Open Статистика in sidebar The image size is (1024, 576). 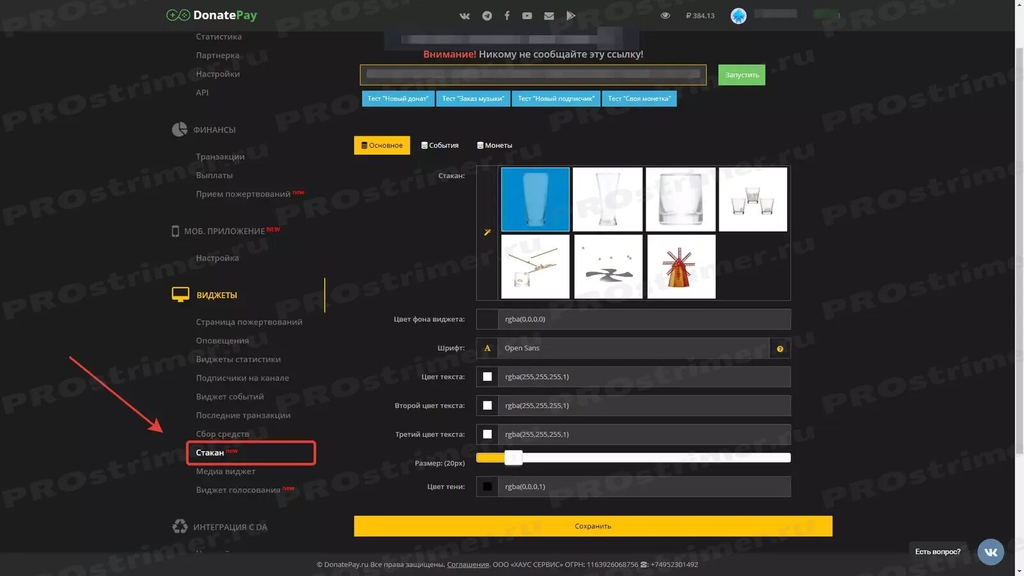219,36
